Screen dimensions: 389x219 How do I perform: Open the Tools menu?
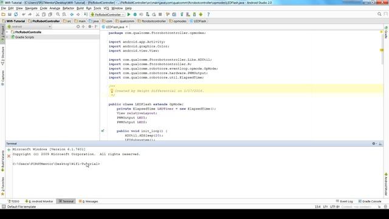coord(97,8)
